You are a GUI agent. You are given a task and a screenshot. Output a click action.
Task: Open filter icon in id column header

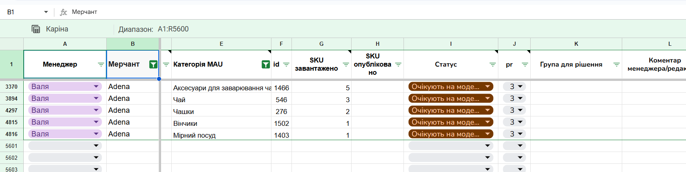286,65
